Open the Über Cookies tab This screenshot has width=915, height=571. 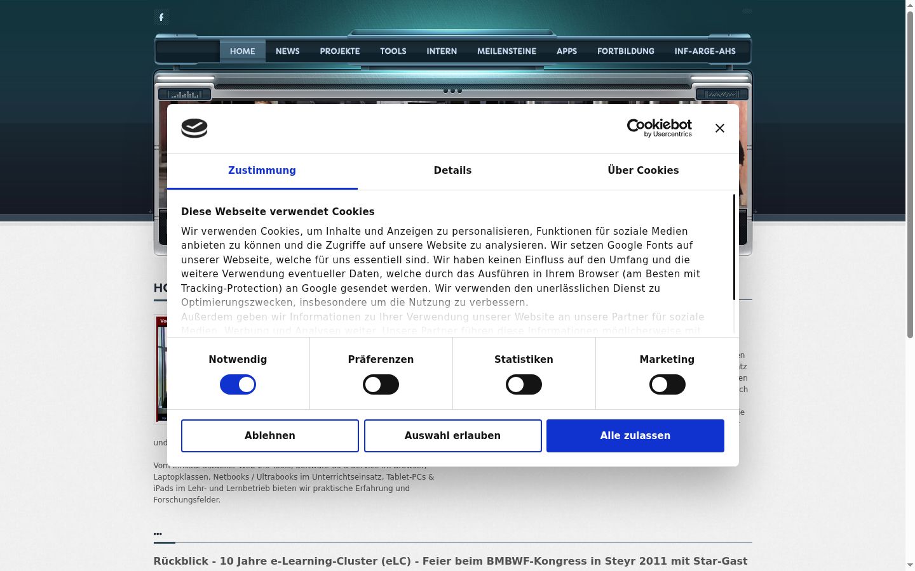click(643, 171)
